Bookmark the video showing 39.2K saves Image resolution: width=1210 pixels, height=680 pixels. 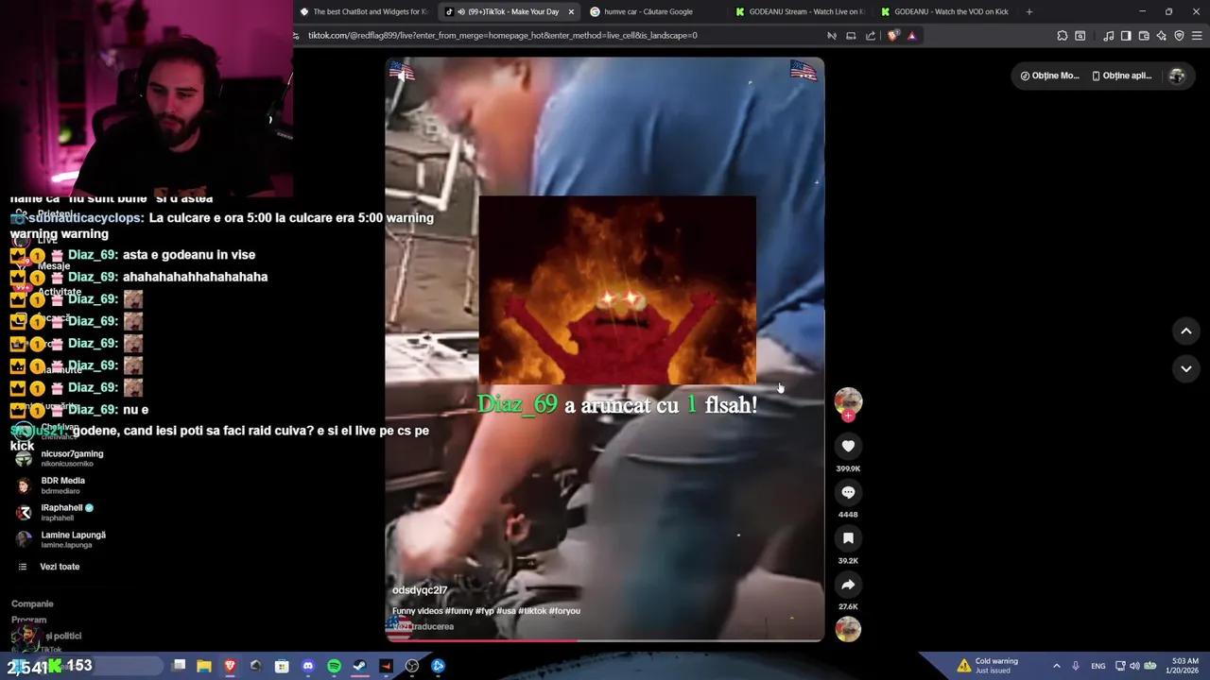848,538
